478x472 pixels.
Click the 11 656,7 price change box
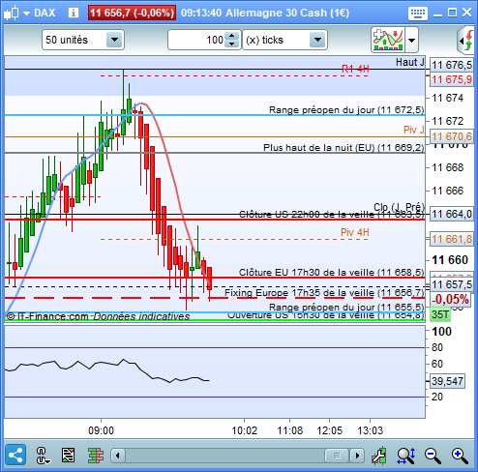click(132, 13)
